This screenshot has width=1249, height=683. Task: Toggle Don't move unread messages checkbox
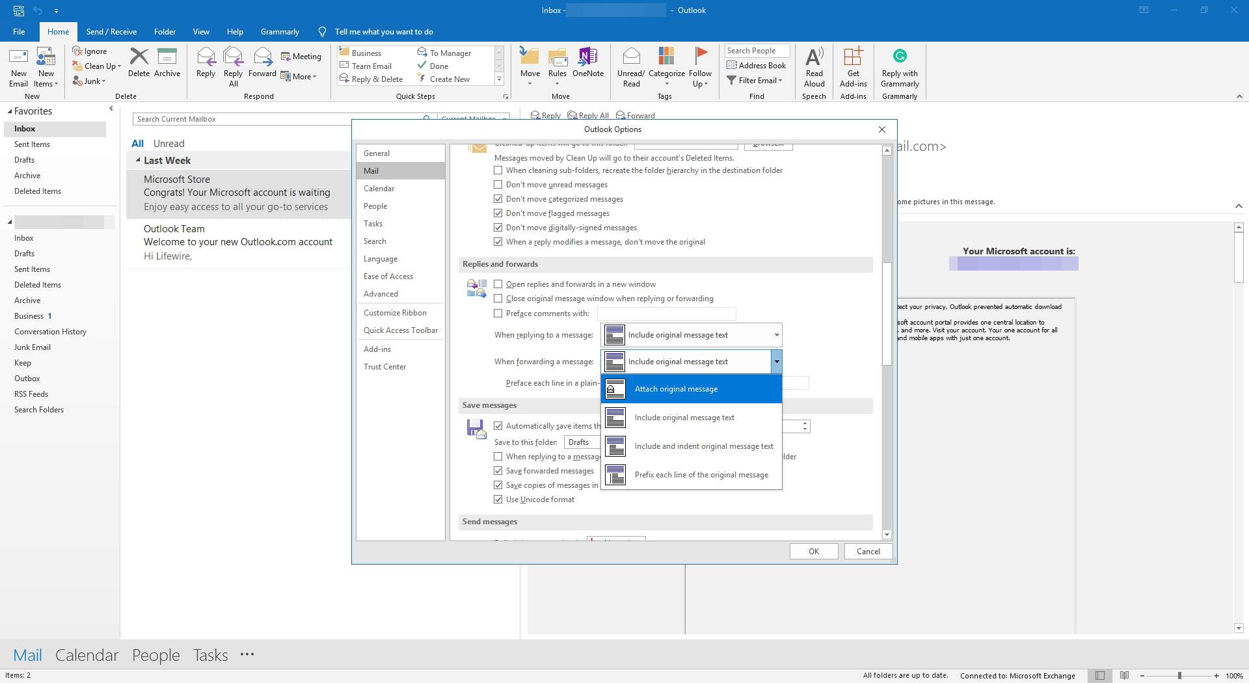(498, 185)
